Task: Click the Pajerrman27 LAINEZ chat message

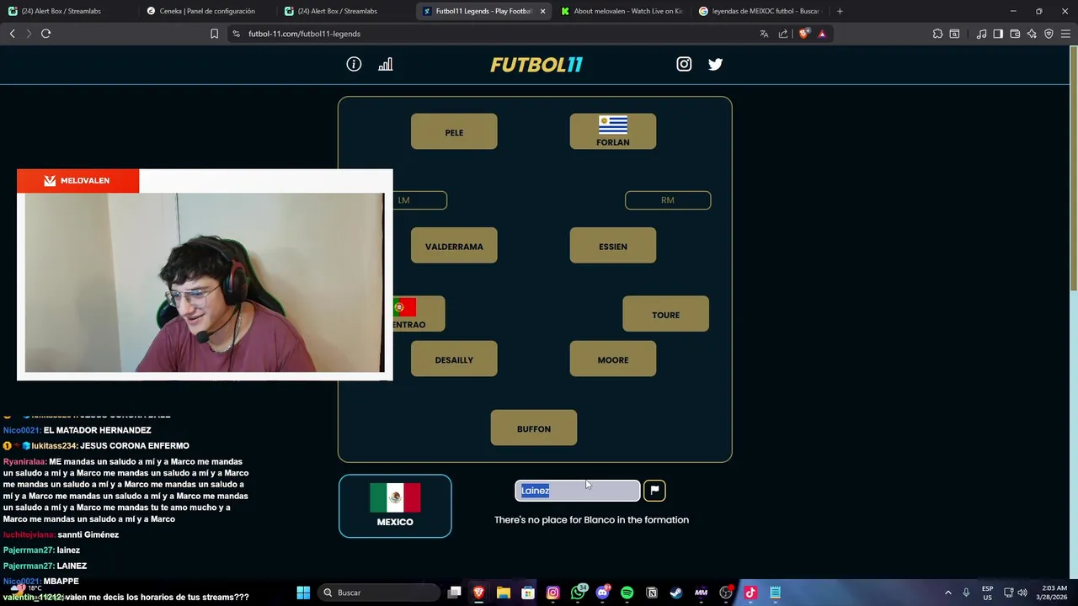Action: pos(45,566)
